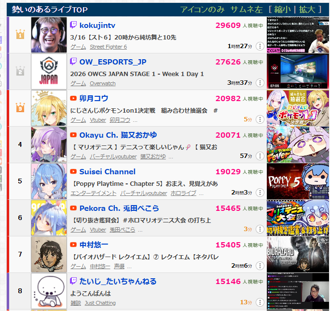Open the more-options menu for Pekora Ch. 兎田ぺこら
Viewport: 330px width, 311px height.
(x=260, y=229)
